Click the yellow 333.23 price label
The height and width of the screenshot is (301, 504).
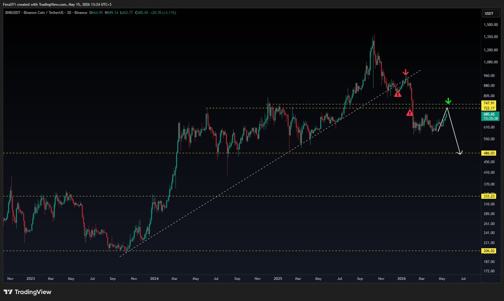coord(490,196)
